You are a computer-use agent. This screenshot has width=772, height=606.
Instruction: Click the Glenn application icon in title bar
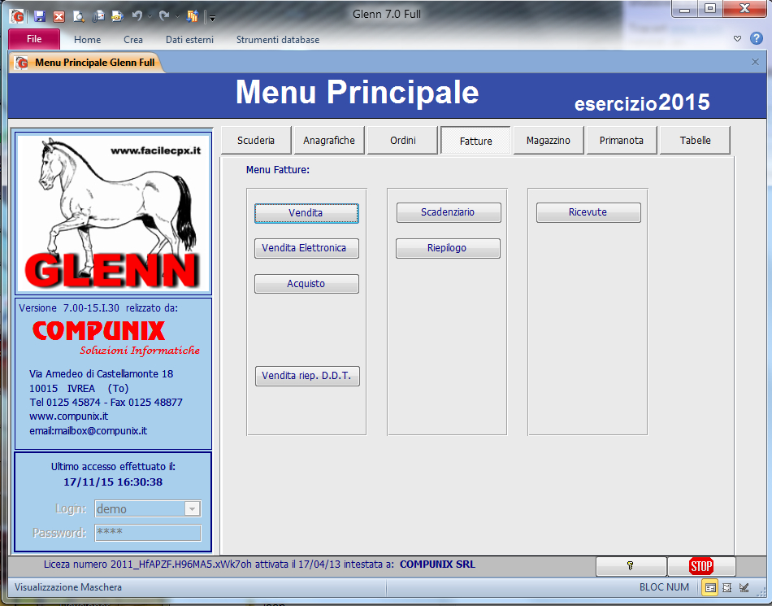click(x=17, y=16)
